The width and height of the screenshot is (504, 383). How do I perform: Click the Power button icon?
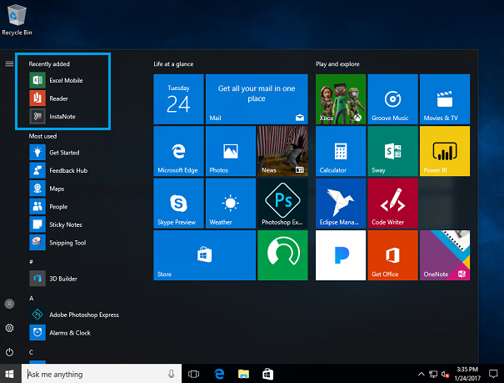[10, 352]
